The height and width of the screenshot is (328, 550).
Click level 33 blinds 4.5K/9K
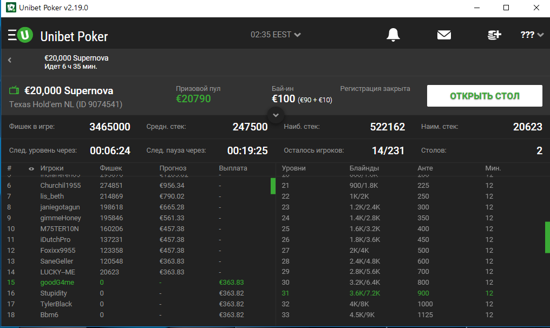362,316
